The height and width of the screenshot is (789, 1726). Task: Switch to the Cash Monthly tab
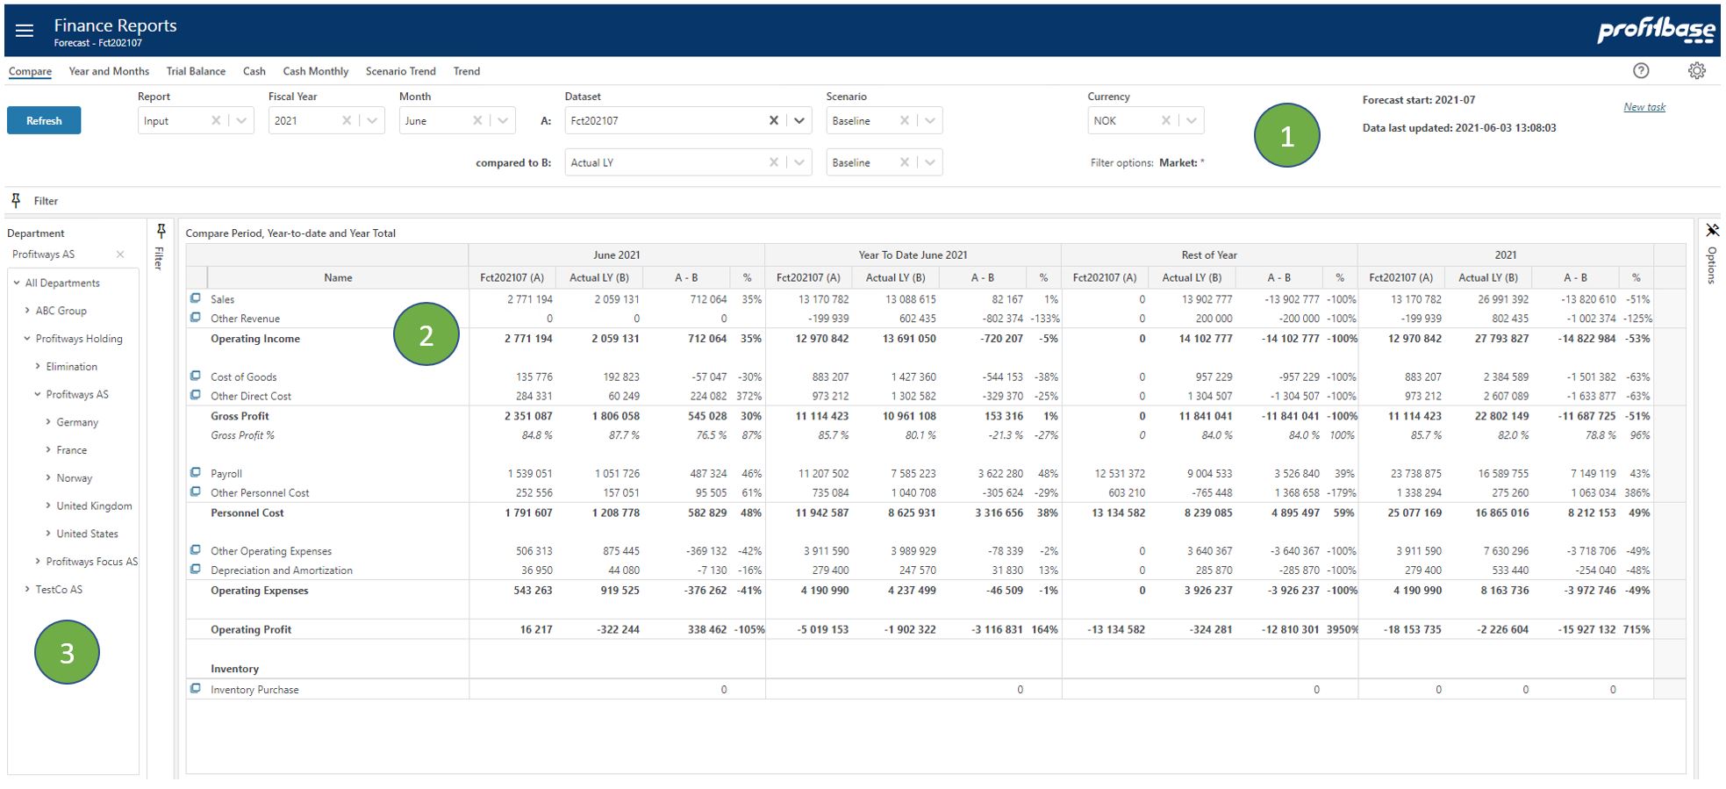click(316, 71)
